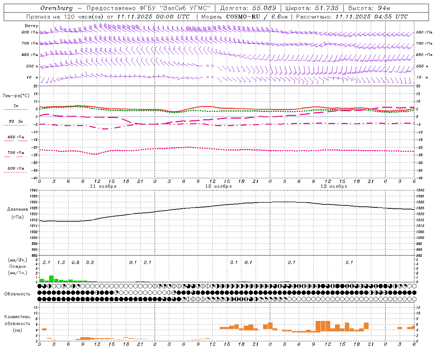
Task: Select the "Td 2м" dew point legend label
Action: click(16, 121)
